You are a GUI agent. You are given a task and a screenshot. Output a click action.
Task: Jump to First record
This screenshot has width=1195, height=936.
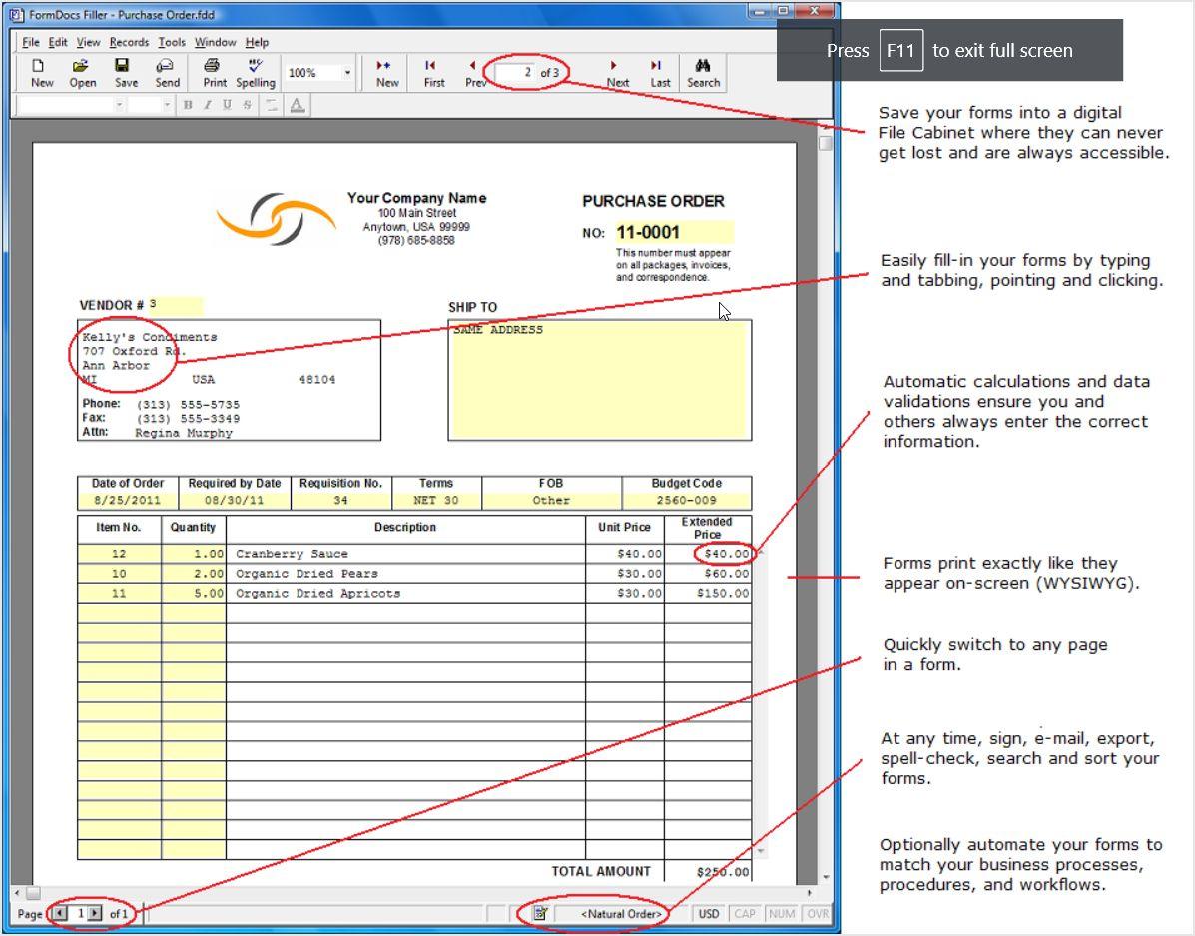(433, 73)
